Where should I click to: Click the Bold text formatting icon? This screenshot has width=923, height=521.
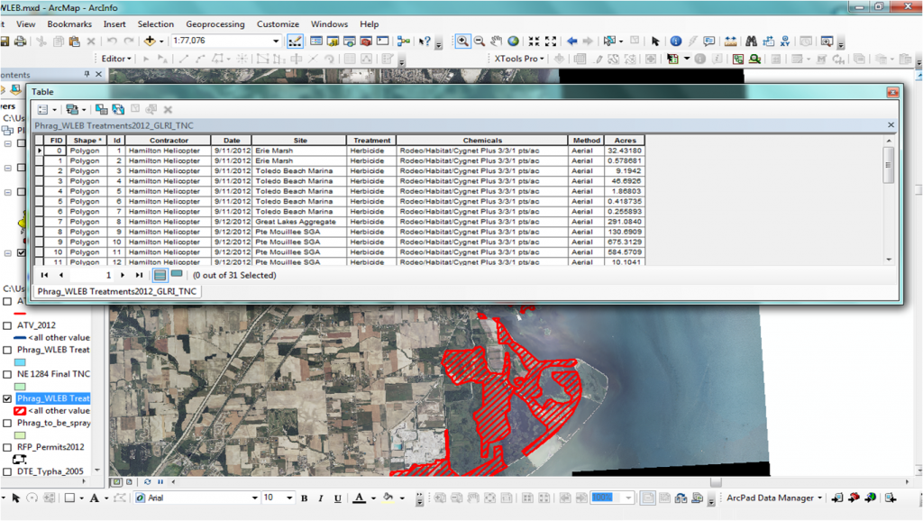pos(305,498)
